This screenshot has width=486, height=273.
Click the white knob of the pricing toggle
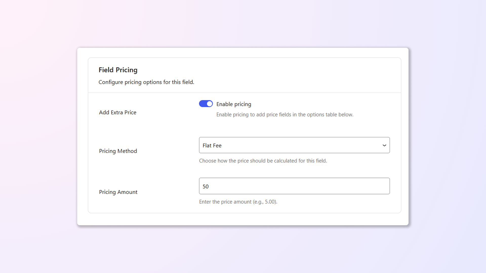pos(209,104)
